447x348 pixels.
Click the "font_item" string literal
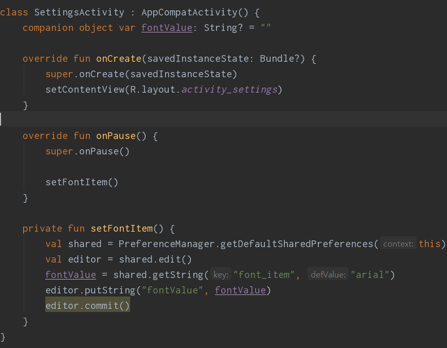264,275
